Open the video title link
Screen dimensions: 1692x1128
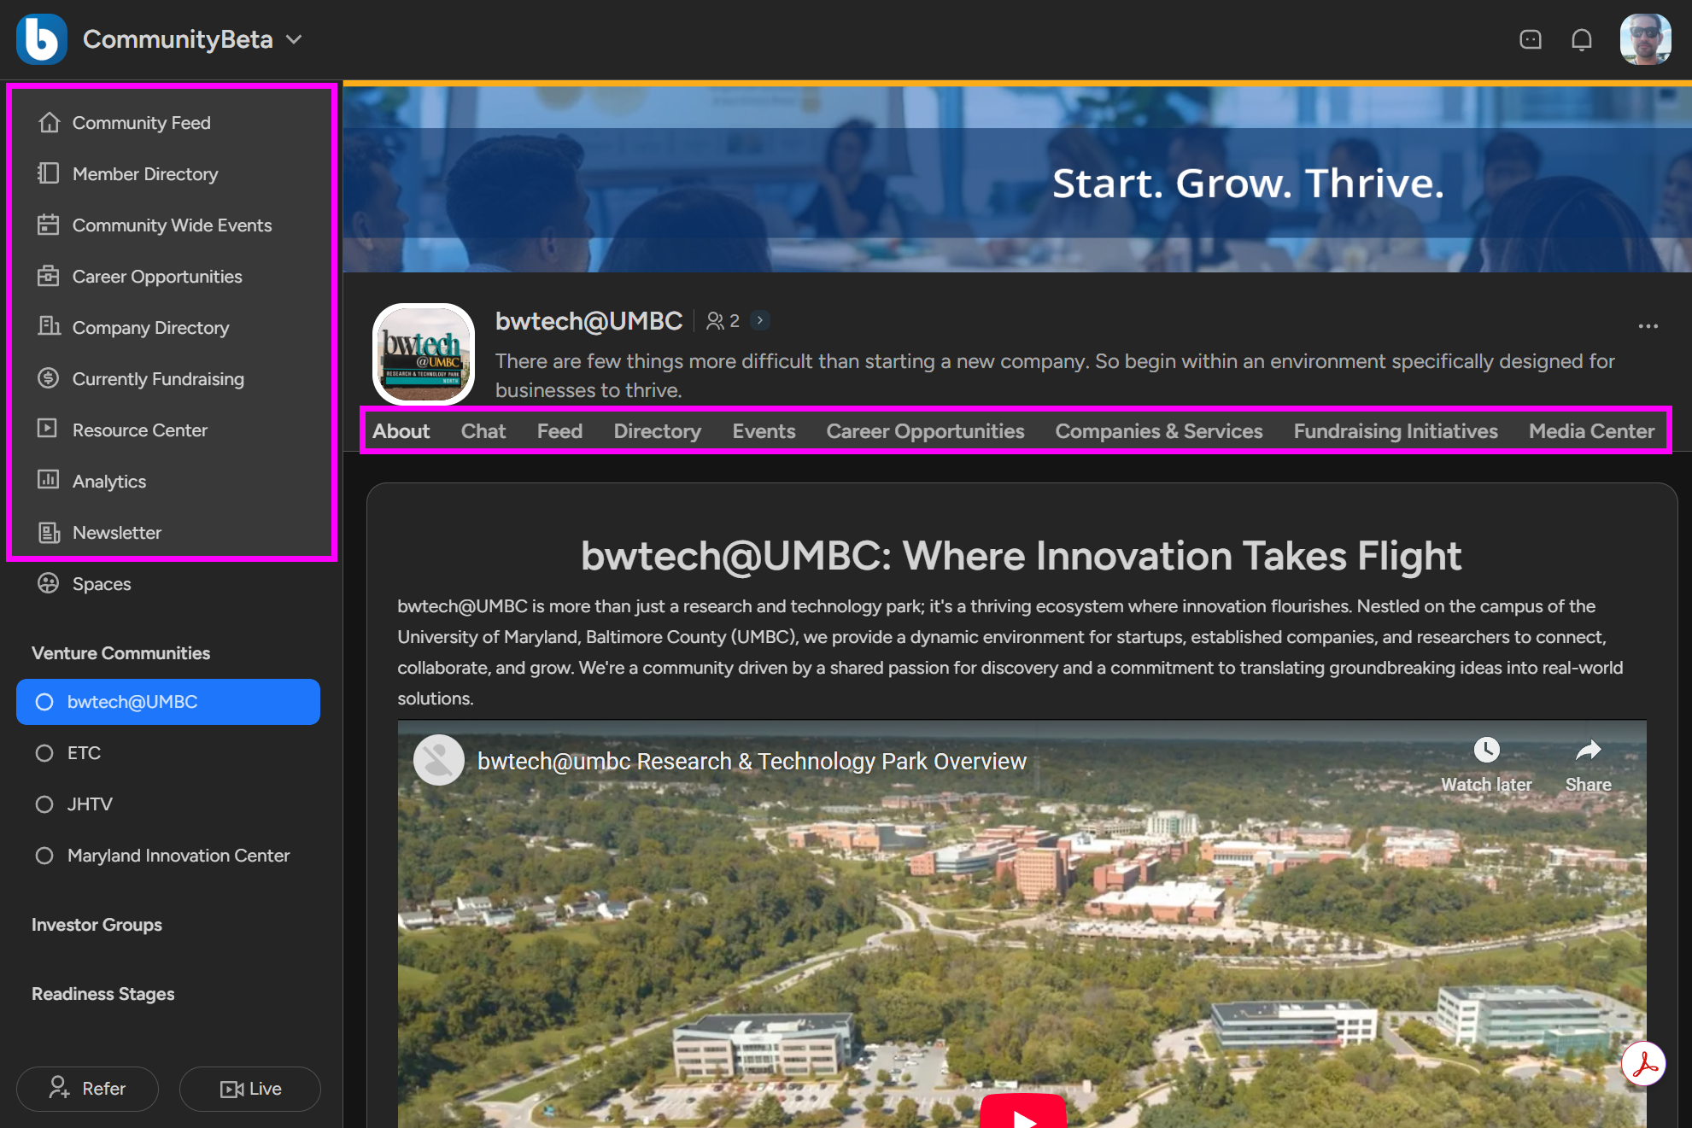(752, 761)
